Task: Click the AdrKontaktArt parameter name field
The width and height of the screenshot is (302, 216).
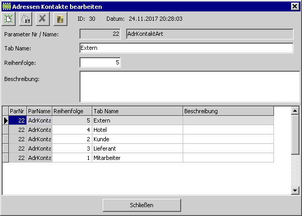Action: click(x=210, y=34)
